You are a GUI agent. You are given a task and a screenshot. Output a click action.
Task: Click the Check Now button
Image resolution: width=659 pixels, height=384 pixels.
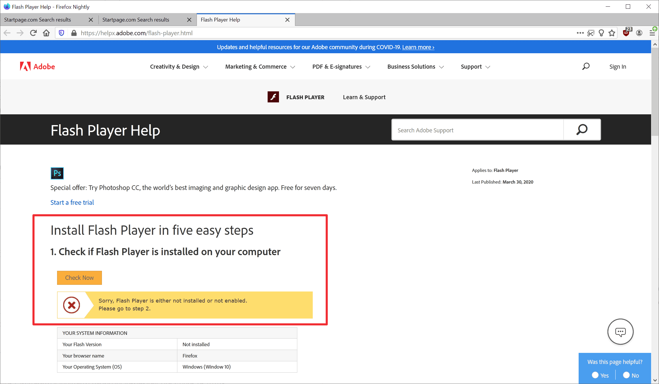[x=79, y=278]
